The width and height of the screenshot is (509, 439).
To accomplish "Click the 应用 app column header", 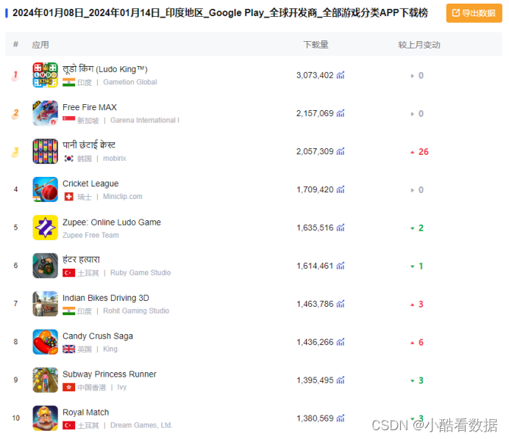I will tap(40, 45).
